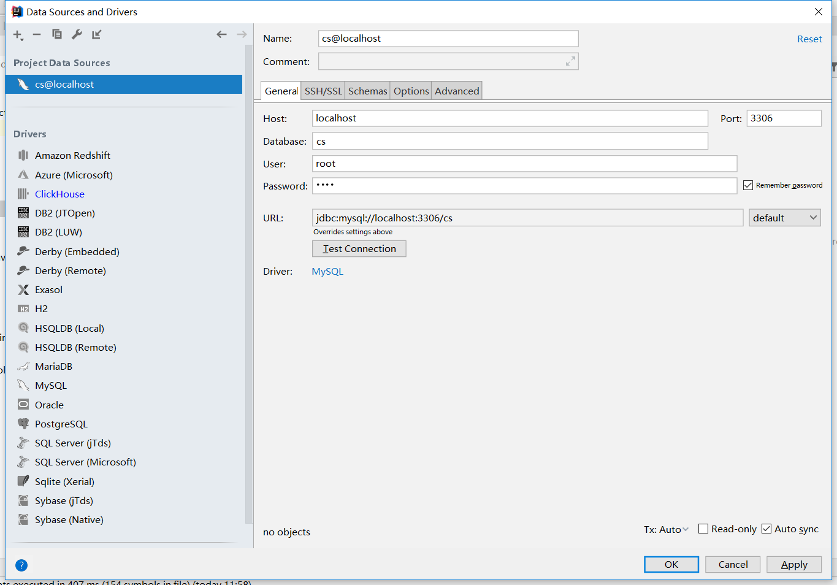This screenshot has width=837, height=585.
Task: Go forward with the right arrow
Action: point(242,34)
